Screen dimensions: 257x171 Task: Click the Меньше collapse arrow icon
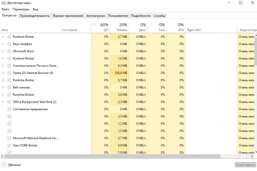(4, 165)
